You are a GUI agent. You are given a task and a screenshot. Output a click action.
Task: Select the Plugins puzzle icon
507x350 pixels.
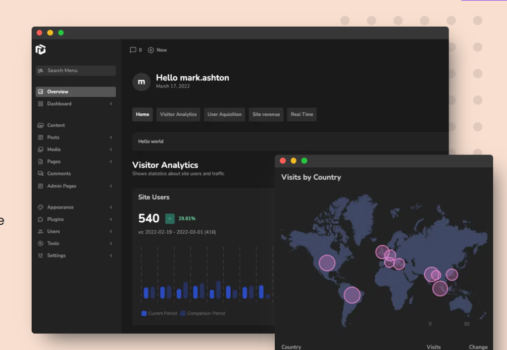coord(41,219)
